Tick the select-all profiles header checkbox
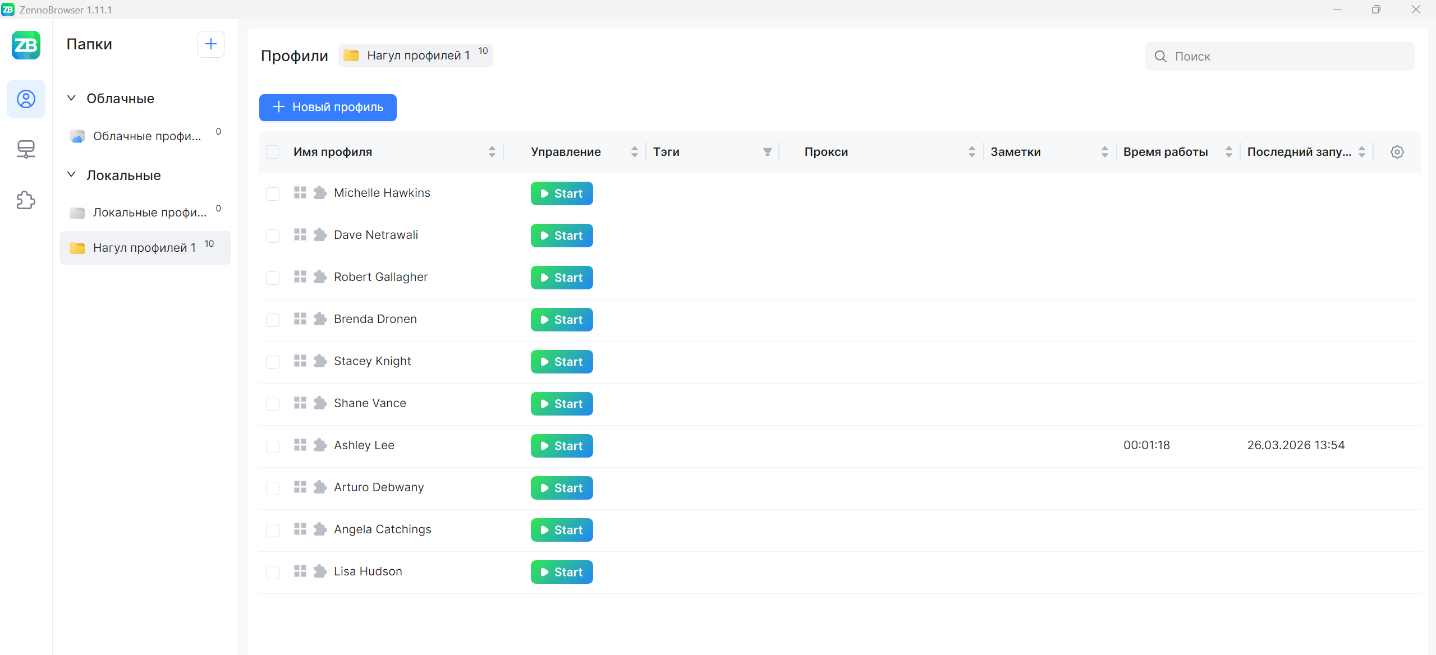This screenshot has width=1436, height=655. click(x=273, y=152)
